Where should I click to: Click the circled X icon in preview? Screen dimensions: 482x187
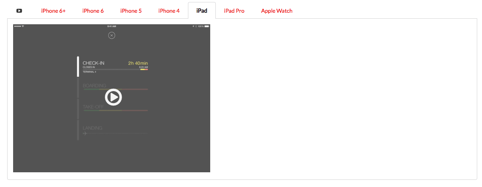point(112,35)
